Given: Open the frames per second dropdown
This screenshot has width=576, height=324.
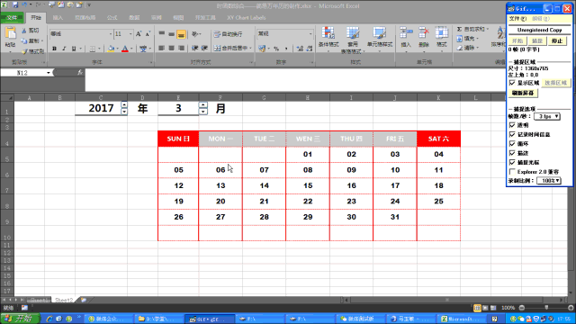Looking at the screenshot, I should (x=547, y=116).
